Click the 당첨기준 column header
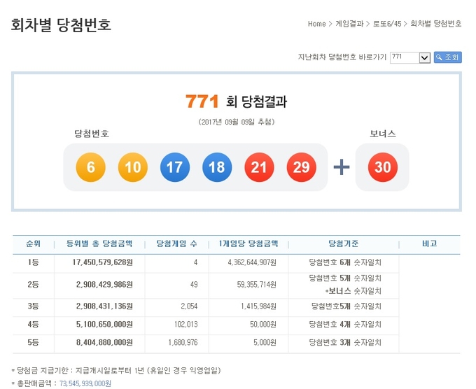This screenshot has width=476, height=389. click(344, 244)
